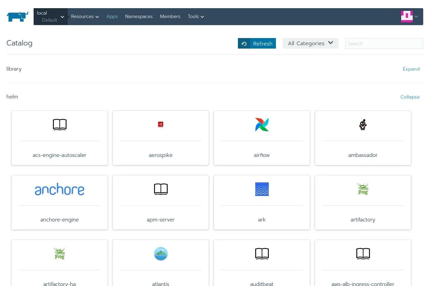Focus the catalog Search field
Viewport: 430px width, 286px height.
point(384,43)
